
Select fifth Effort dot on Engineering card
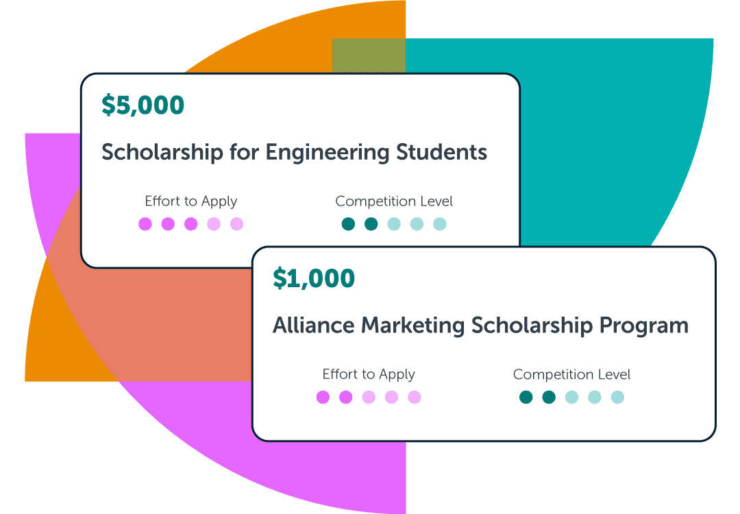pyautogui.click(x=236, y=224)
